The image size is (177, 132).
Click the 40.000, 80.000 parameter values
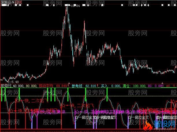25,86
